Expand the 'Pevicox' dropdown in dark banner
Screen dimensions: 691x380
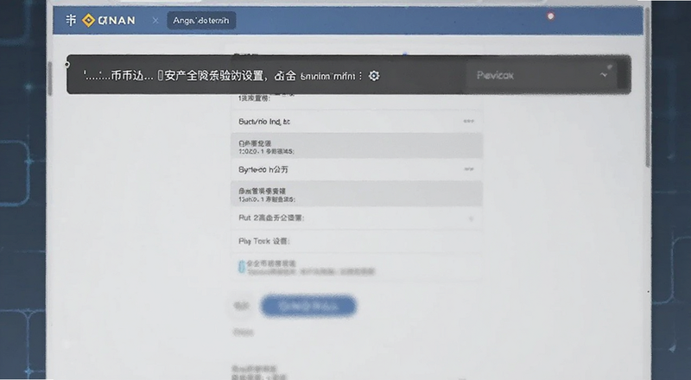pos(540,75)
